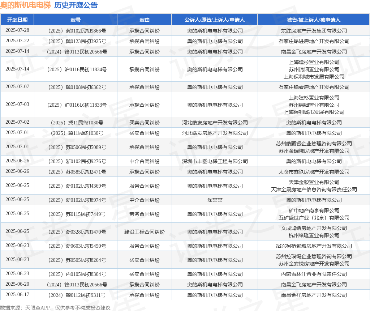Click defendant 苏州拉璞缇企业管理咨询有限公司

pyautogui.click(x=314, y=256)
